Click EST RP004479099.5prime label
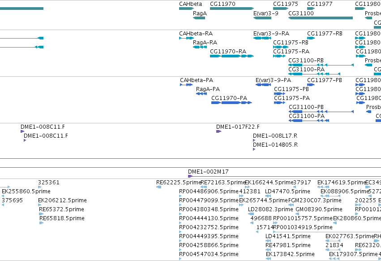The width and height of the screenshot is (381, 261). pos(209,200)
